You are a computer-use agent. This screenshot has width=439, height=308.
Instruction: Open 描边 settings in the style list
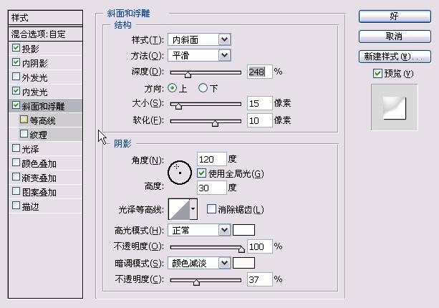[30, 206]
